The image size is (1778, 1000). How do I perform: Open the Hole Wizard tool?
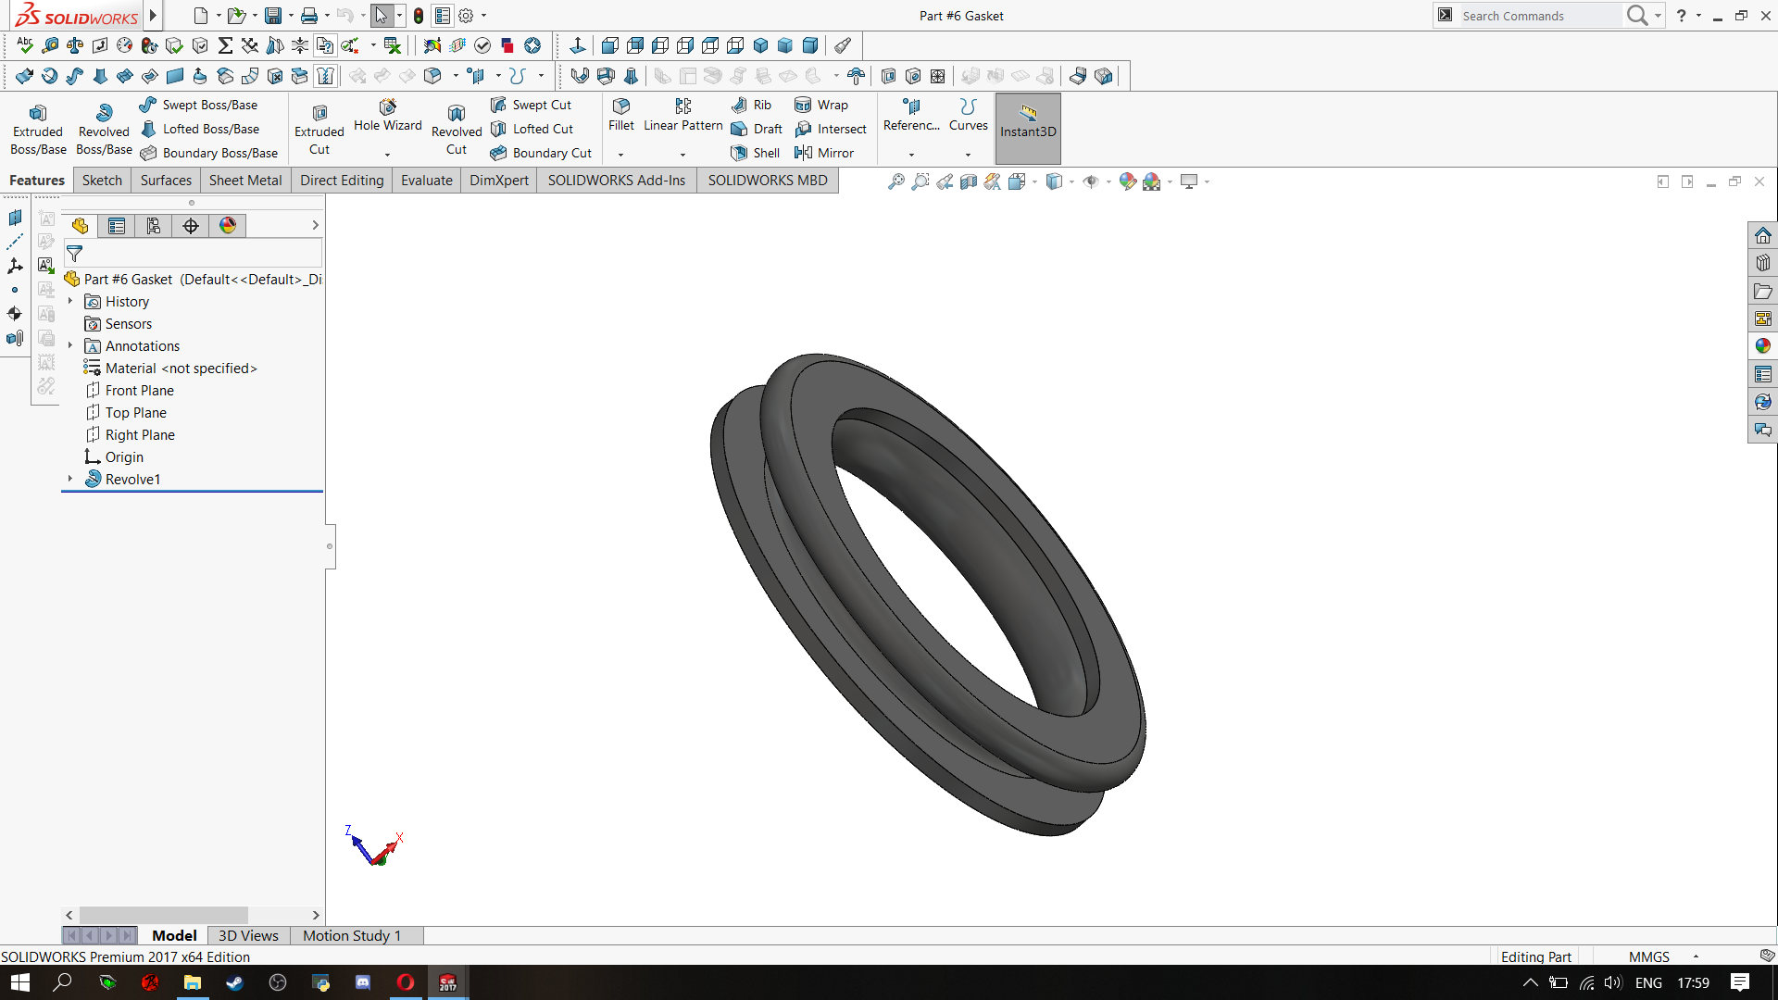[x=387, y=115]
